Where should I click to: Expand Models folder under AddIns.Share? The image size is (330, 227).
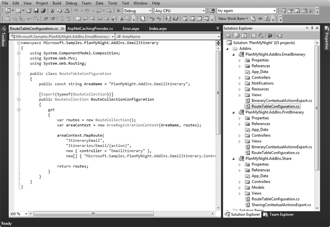point(240,188)
